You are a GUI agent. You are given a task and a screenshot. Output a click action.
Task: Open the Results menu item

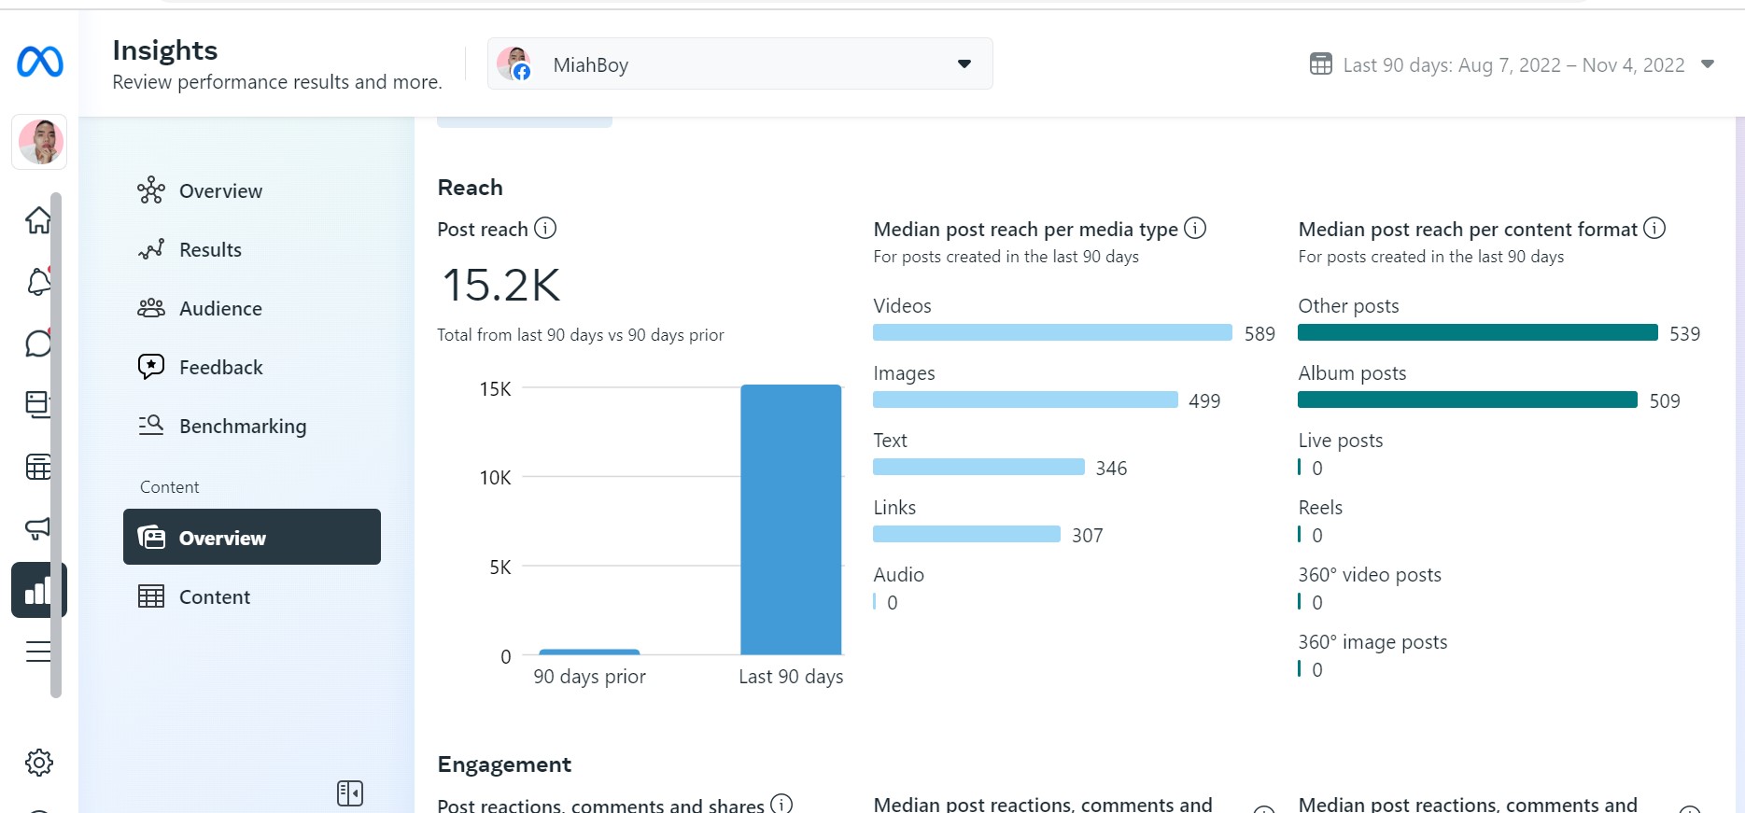251,250
